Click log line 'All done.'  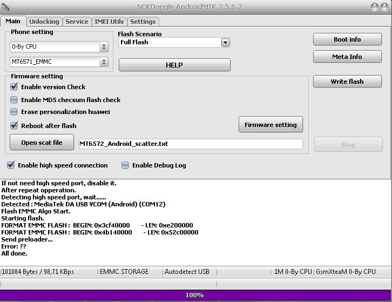click(x=14, y=253)
